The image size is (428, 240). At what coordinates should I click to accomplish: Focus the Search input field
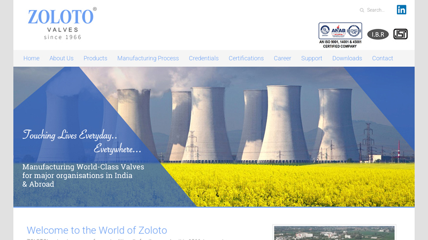(x=376, y=10)
